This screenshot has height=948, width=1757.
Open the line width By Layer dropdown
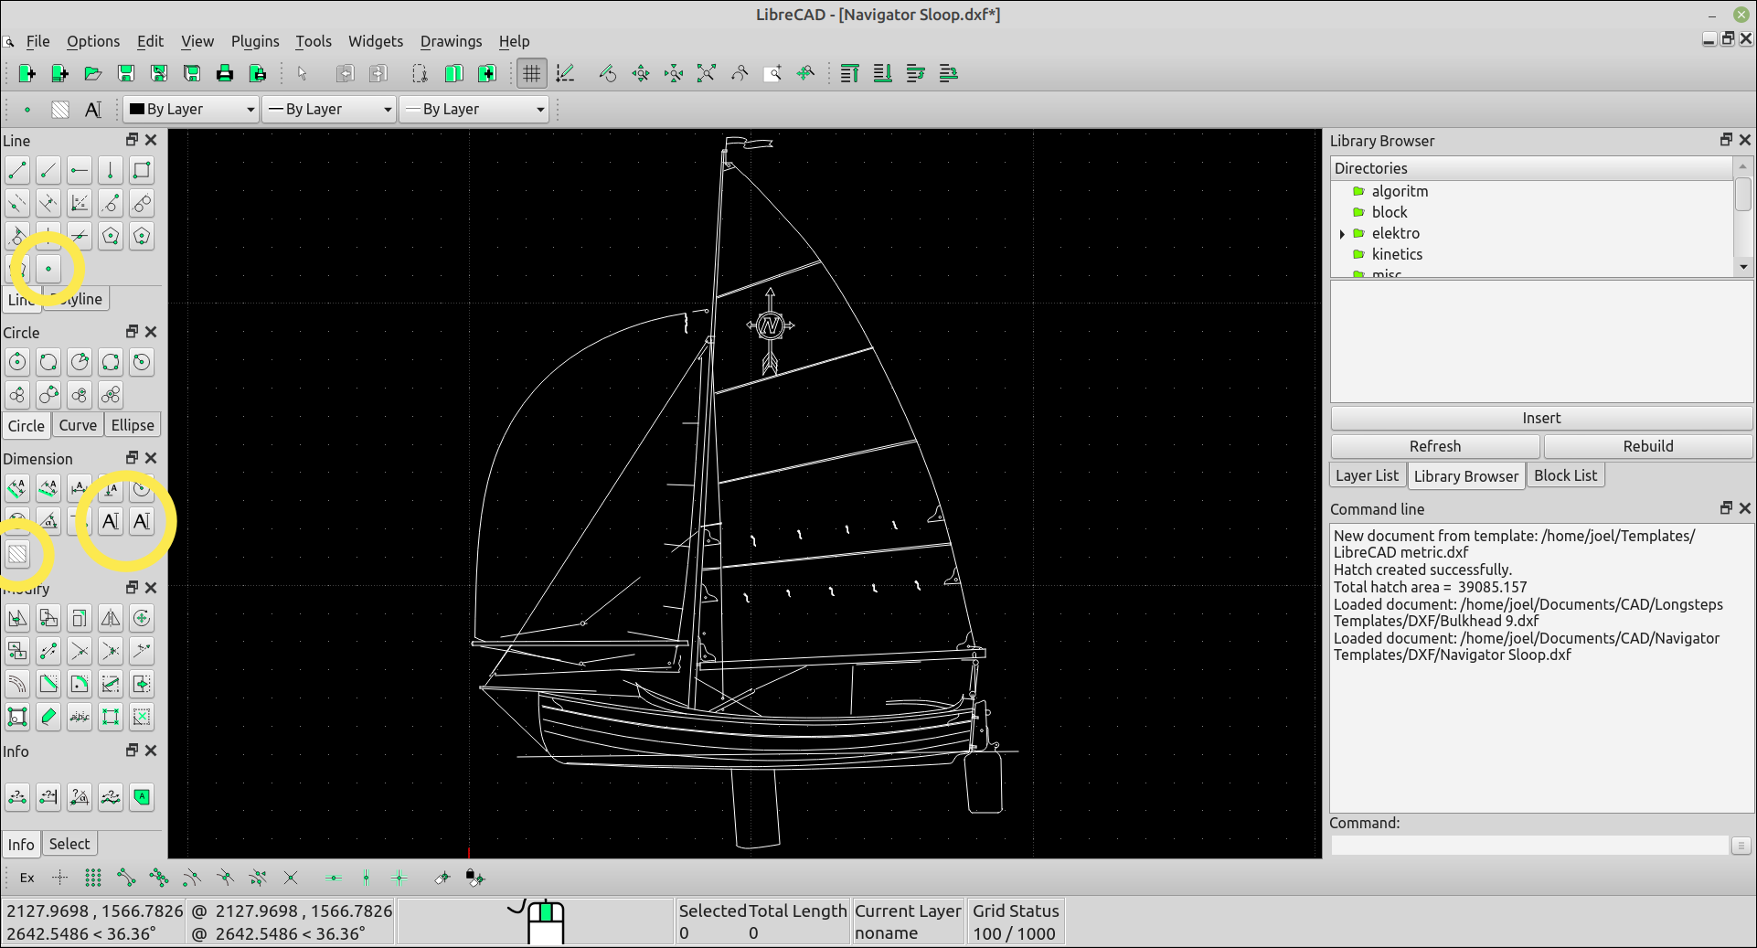[x=474, y=109]
